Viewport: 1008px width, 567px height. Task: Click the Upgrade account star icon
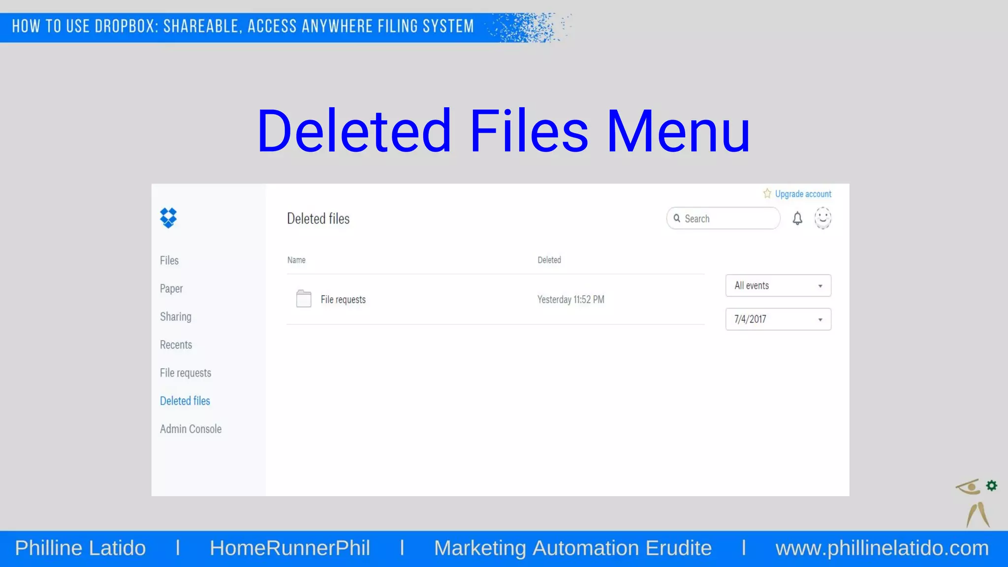click(x=767, y=193)
